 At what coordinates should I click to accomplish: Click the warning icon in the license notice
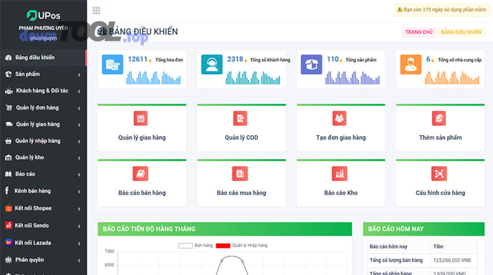pos(400,10)
